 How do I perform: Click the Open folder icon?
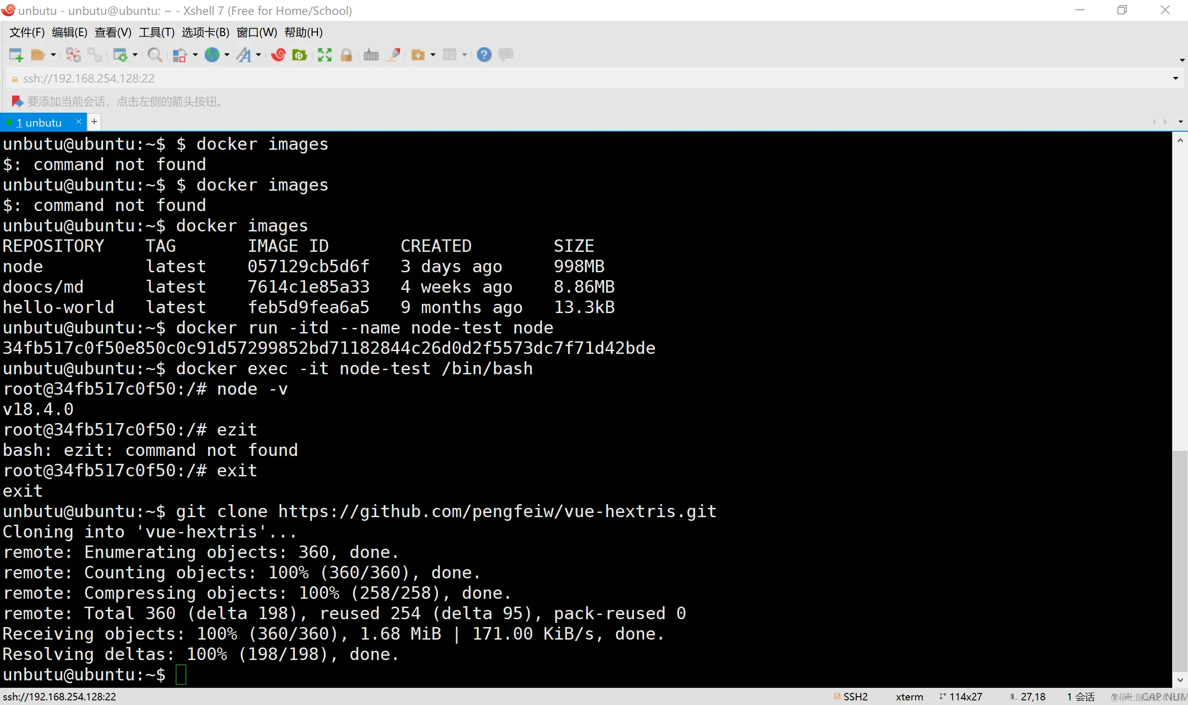click(38, 55)
